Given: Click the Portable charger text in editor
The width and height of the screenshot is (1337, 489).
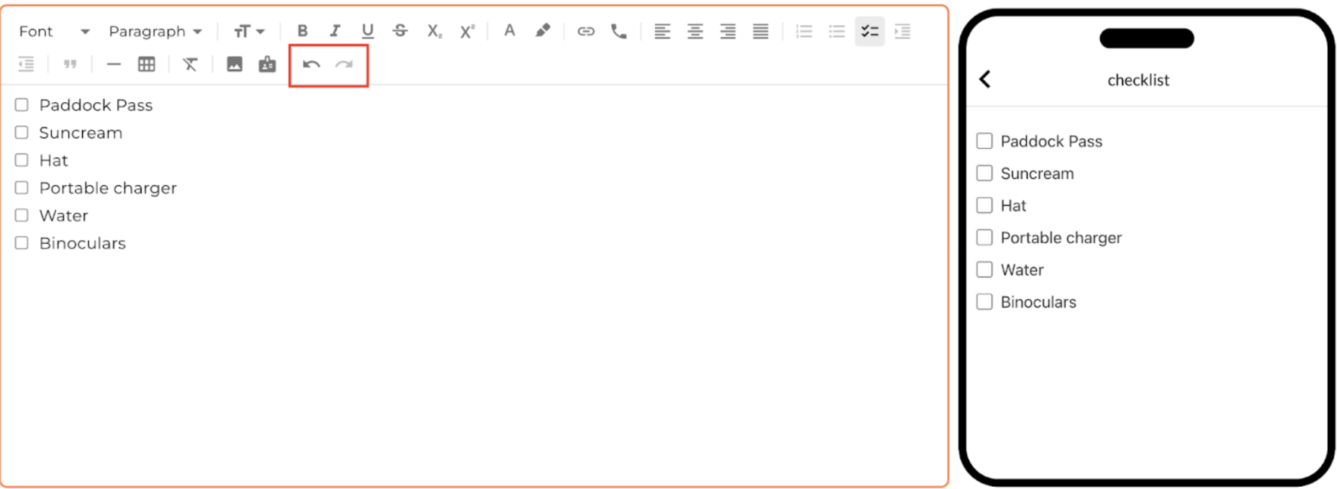Looking at the screenshot, I should [x=108, y=188].
